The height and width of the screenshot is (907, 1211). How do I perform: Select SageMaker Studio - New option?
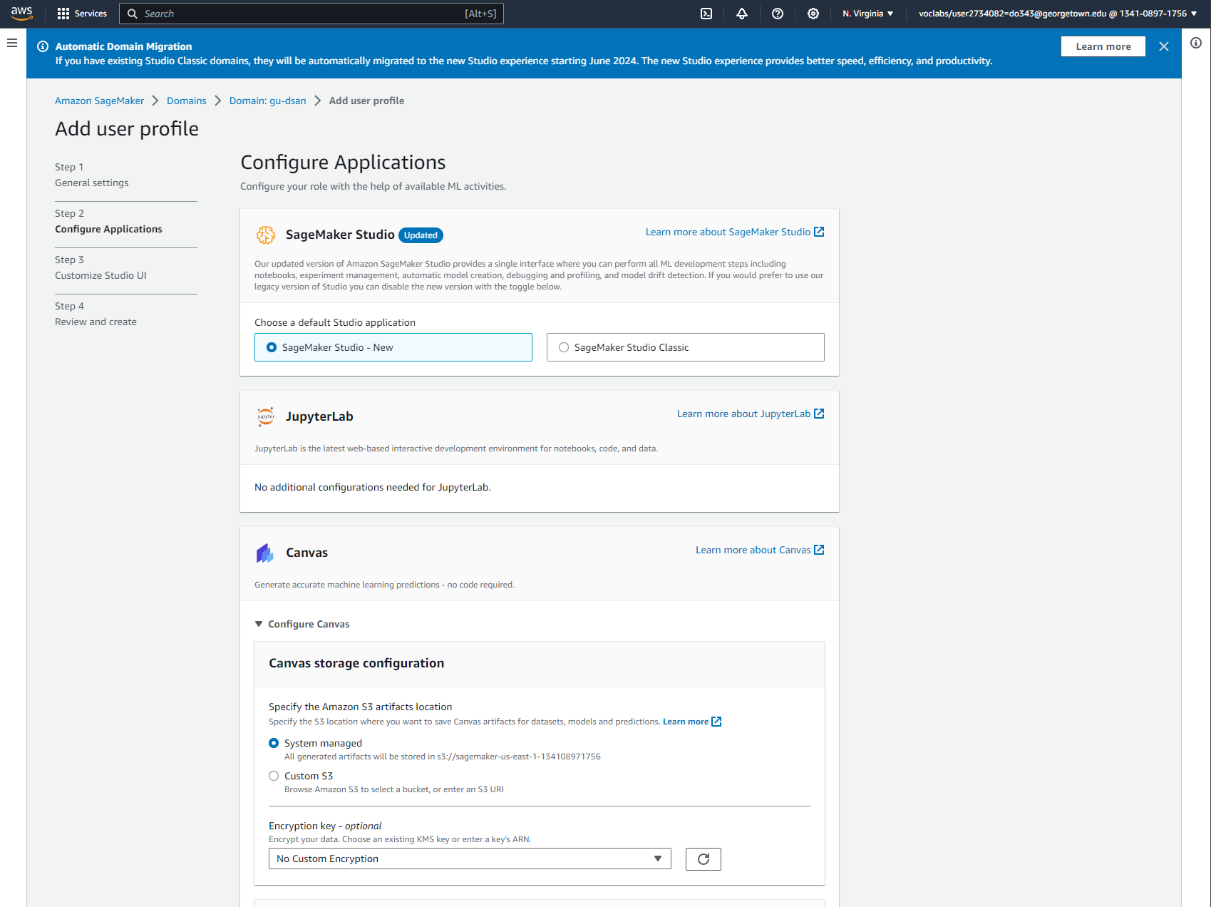pyautogui.click(x=393, y=347)
